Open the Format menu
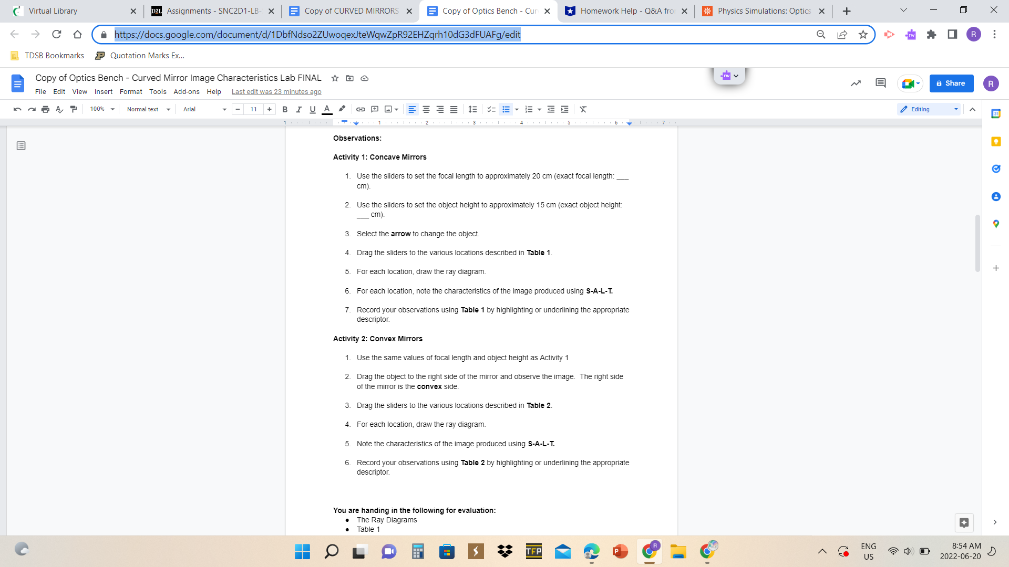Viewport: 1009px width, 567px height. [131, 91]
